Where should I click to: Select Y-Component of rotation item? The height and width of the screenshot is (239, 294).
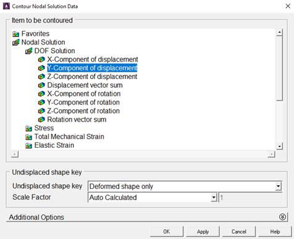[83, 103]
